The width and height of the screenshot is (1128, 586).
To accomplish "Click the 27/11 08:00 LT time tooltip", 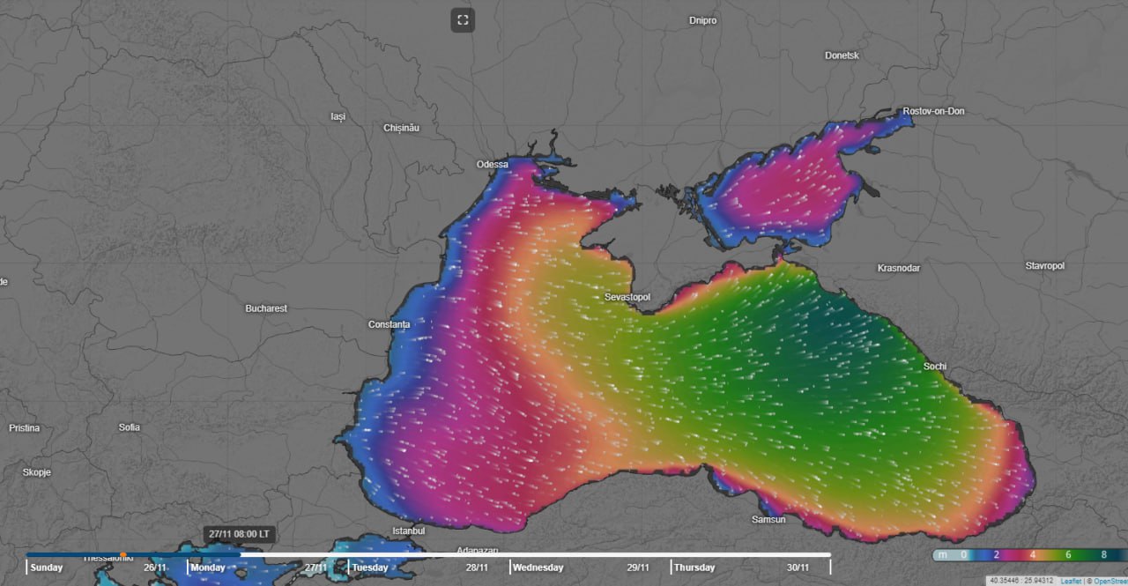I will [240, 534].
